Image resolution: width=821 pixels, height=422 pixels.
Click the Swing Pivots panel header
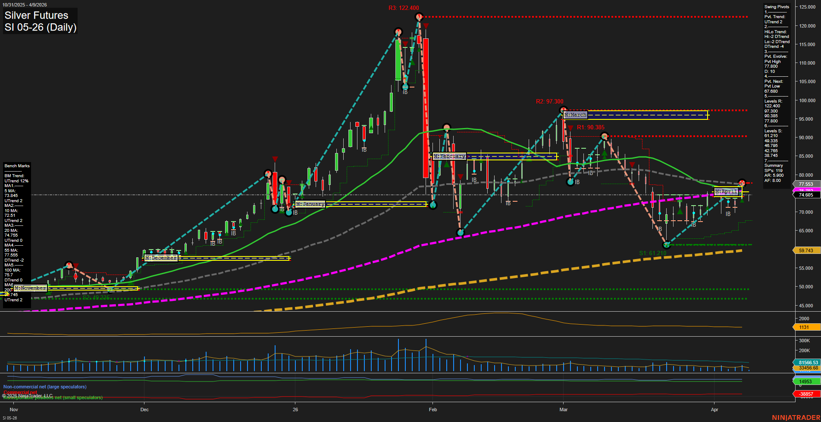(x=776, y=6)
